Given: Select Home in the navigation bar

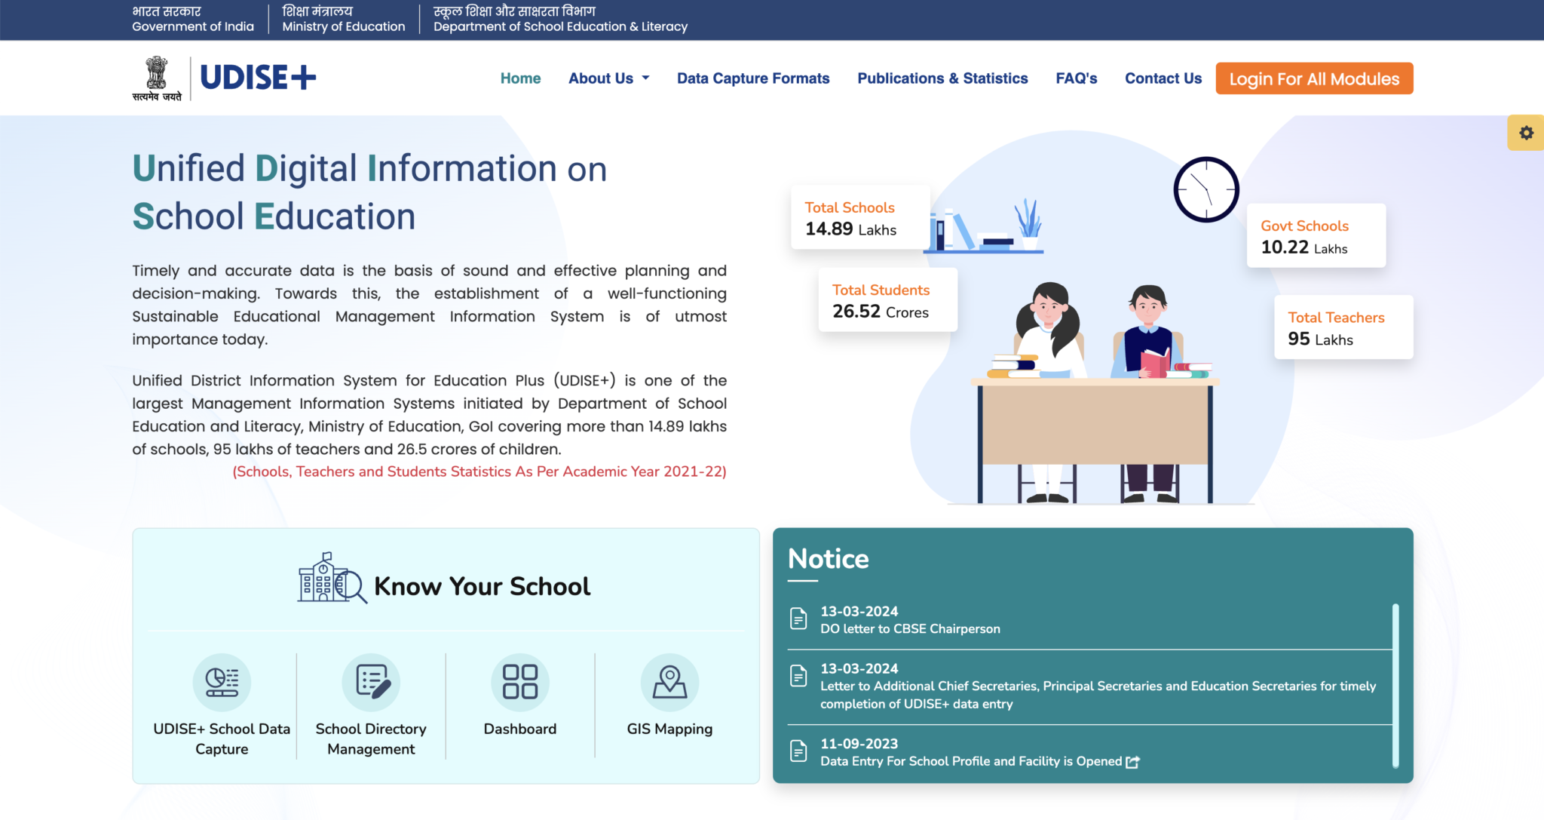Looking at the screenshot, I should [x=520, y=78].
